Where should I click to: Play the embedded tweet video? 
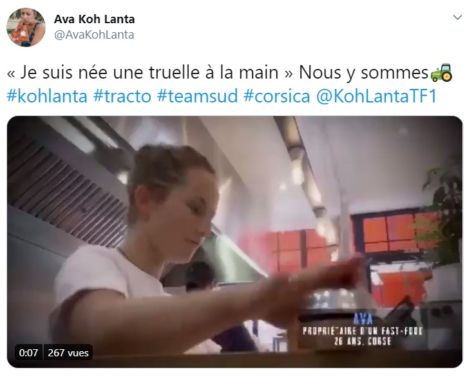tap(234, 242)
